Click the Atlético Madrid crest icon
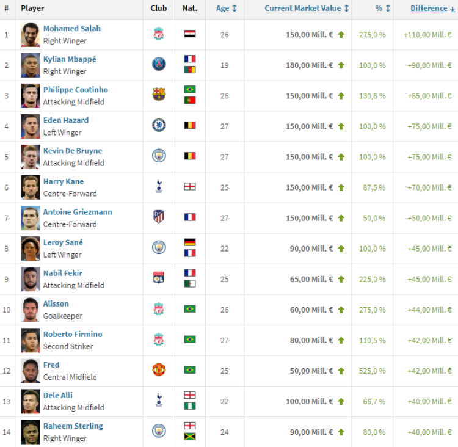458x447 pixels. click(x=159, y=217)
